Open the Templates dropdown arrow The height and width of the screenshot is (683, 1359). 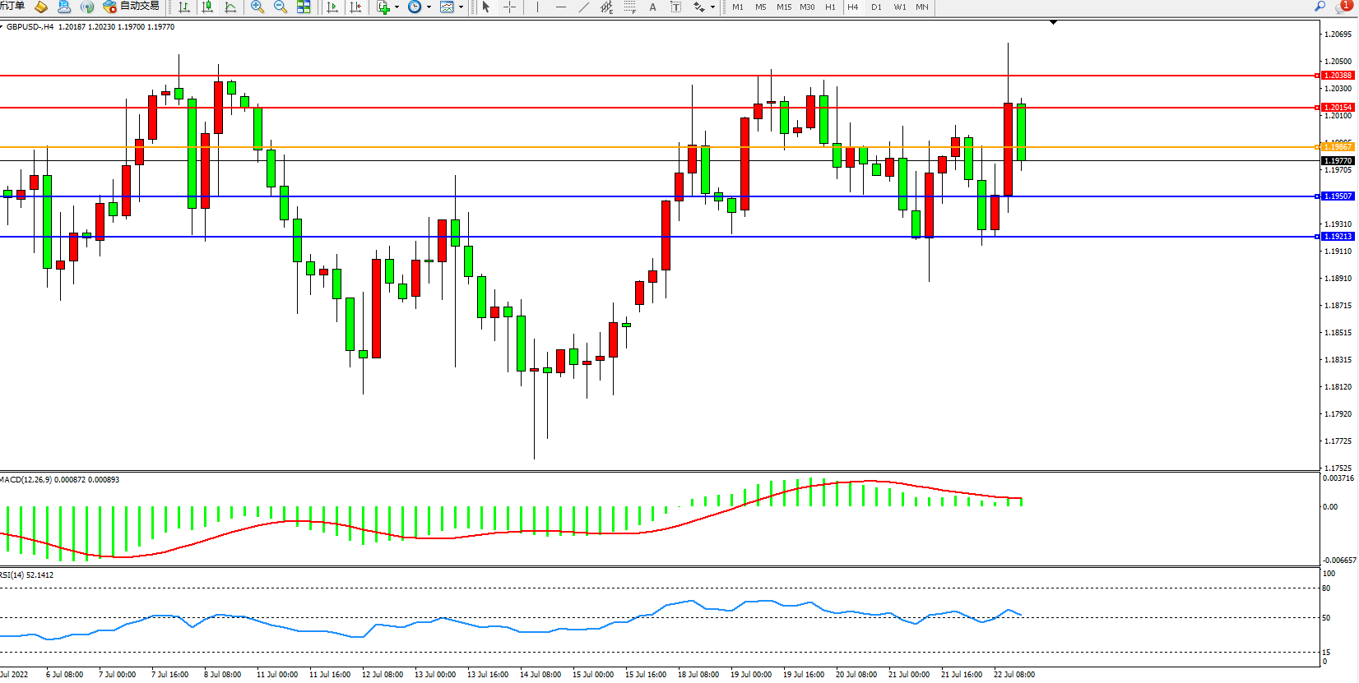(x=461, y=7)
